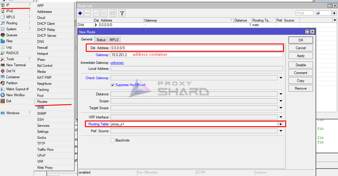
Task: Expand the Routing Table dropdown
Action: [x=281, y=124]
